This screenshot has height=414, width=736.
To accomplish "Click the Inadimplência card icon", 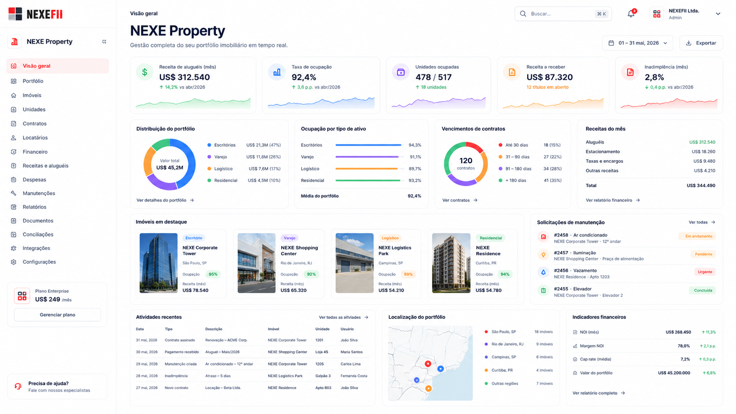I will (x=630, y=72).
